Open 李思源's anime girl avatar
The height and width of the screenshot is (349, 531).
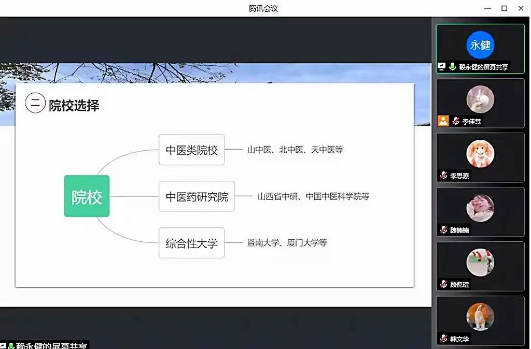coord(480,154)
